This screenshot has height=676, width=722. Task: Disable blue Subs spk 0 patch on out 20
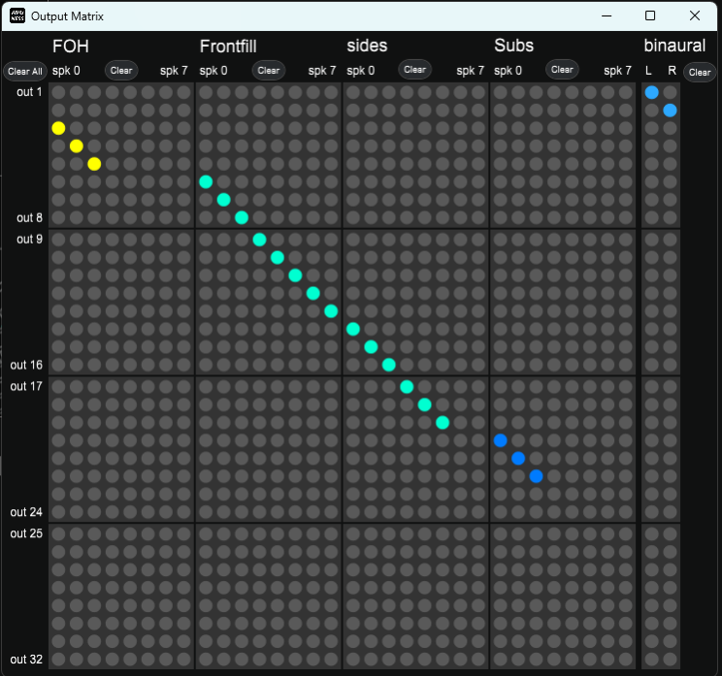pyautogui.click(x=500, y=440)
